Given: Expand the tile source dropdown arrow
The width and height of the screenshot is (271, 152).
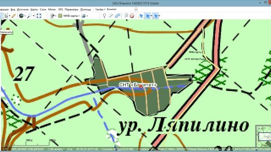Looking at the screenshot, I should pos(55,16).
